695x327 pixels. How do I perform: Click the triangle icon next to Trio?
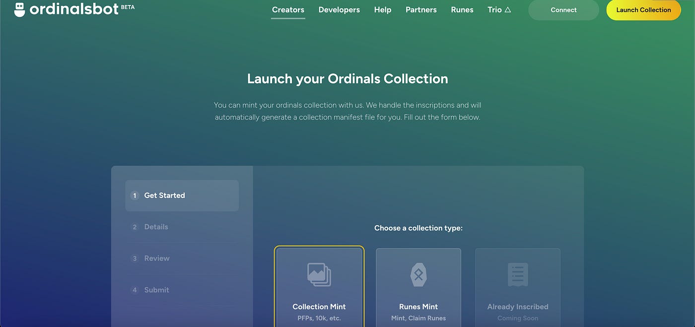click(x=508, y=9)
